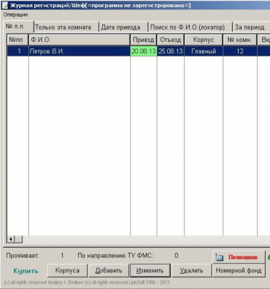
Task: Click the Корпус column header
Action: 203,40
